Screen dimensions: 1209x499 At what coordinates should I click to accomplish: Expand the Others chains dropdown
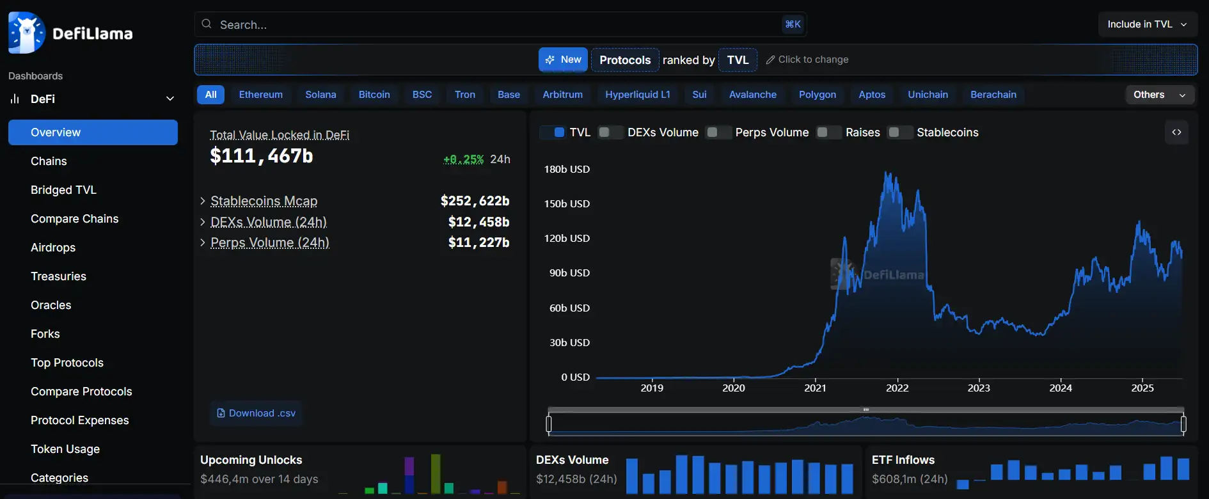point(1159,95)
